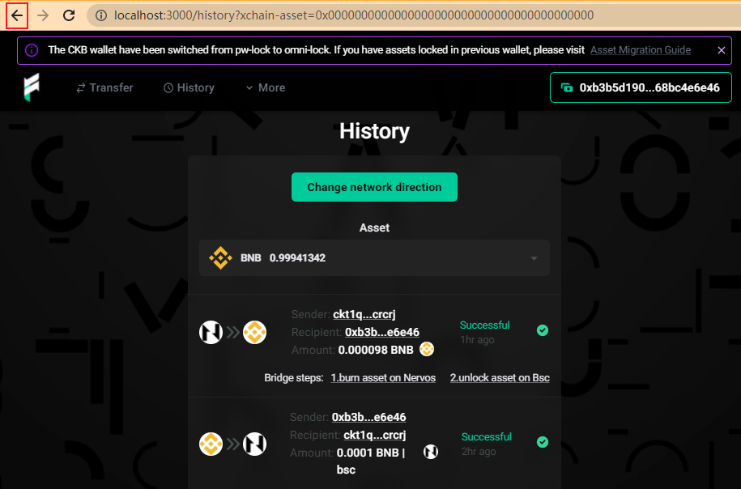Reload the page with refresh icon

(69, 15)
